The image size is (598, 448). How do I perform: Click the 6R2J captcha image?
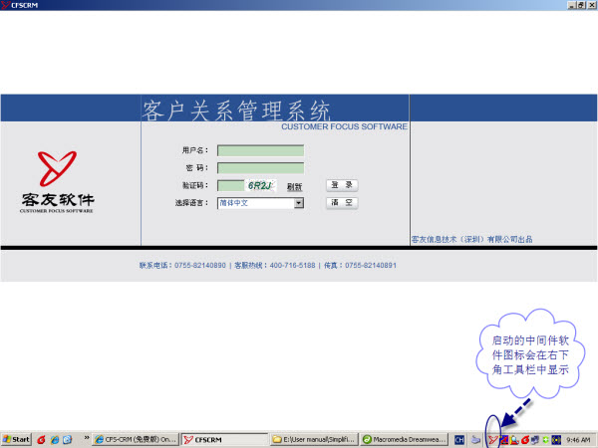point(260,185)
